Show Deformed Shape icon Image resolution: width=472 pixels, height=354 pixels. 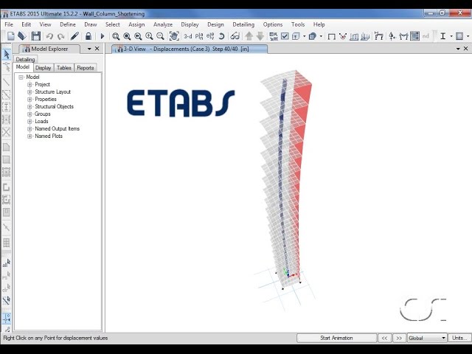pos(342,36)
